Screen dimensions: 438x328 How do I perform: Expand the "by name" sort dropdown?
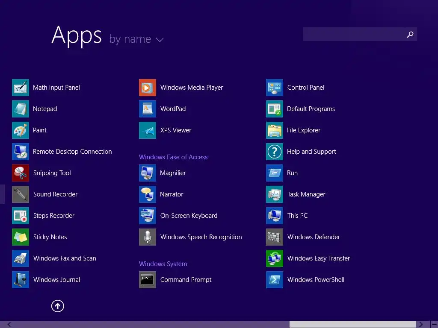coord(136,39)
